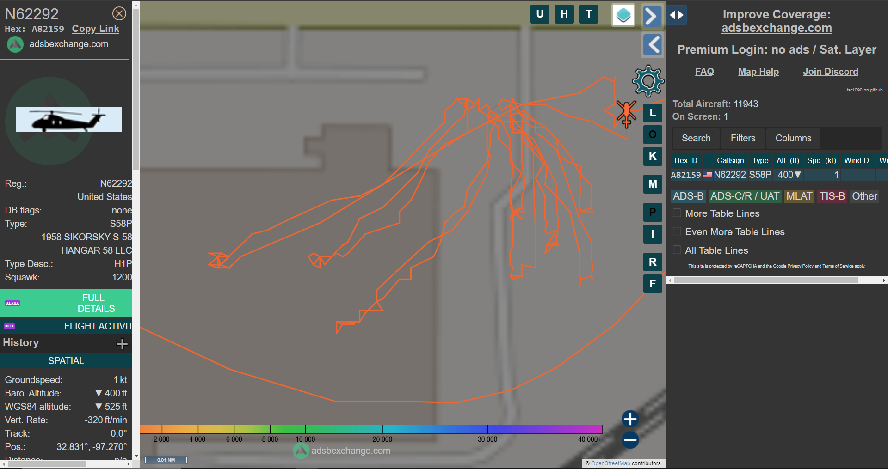This screenshot has height=469, width=888.
Task: Click the helicopter marker on the map
Action: 626,113
